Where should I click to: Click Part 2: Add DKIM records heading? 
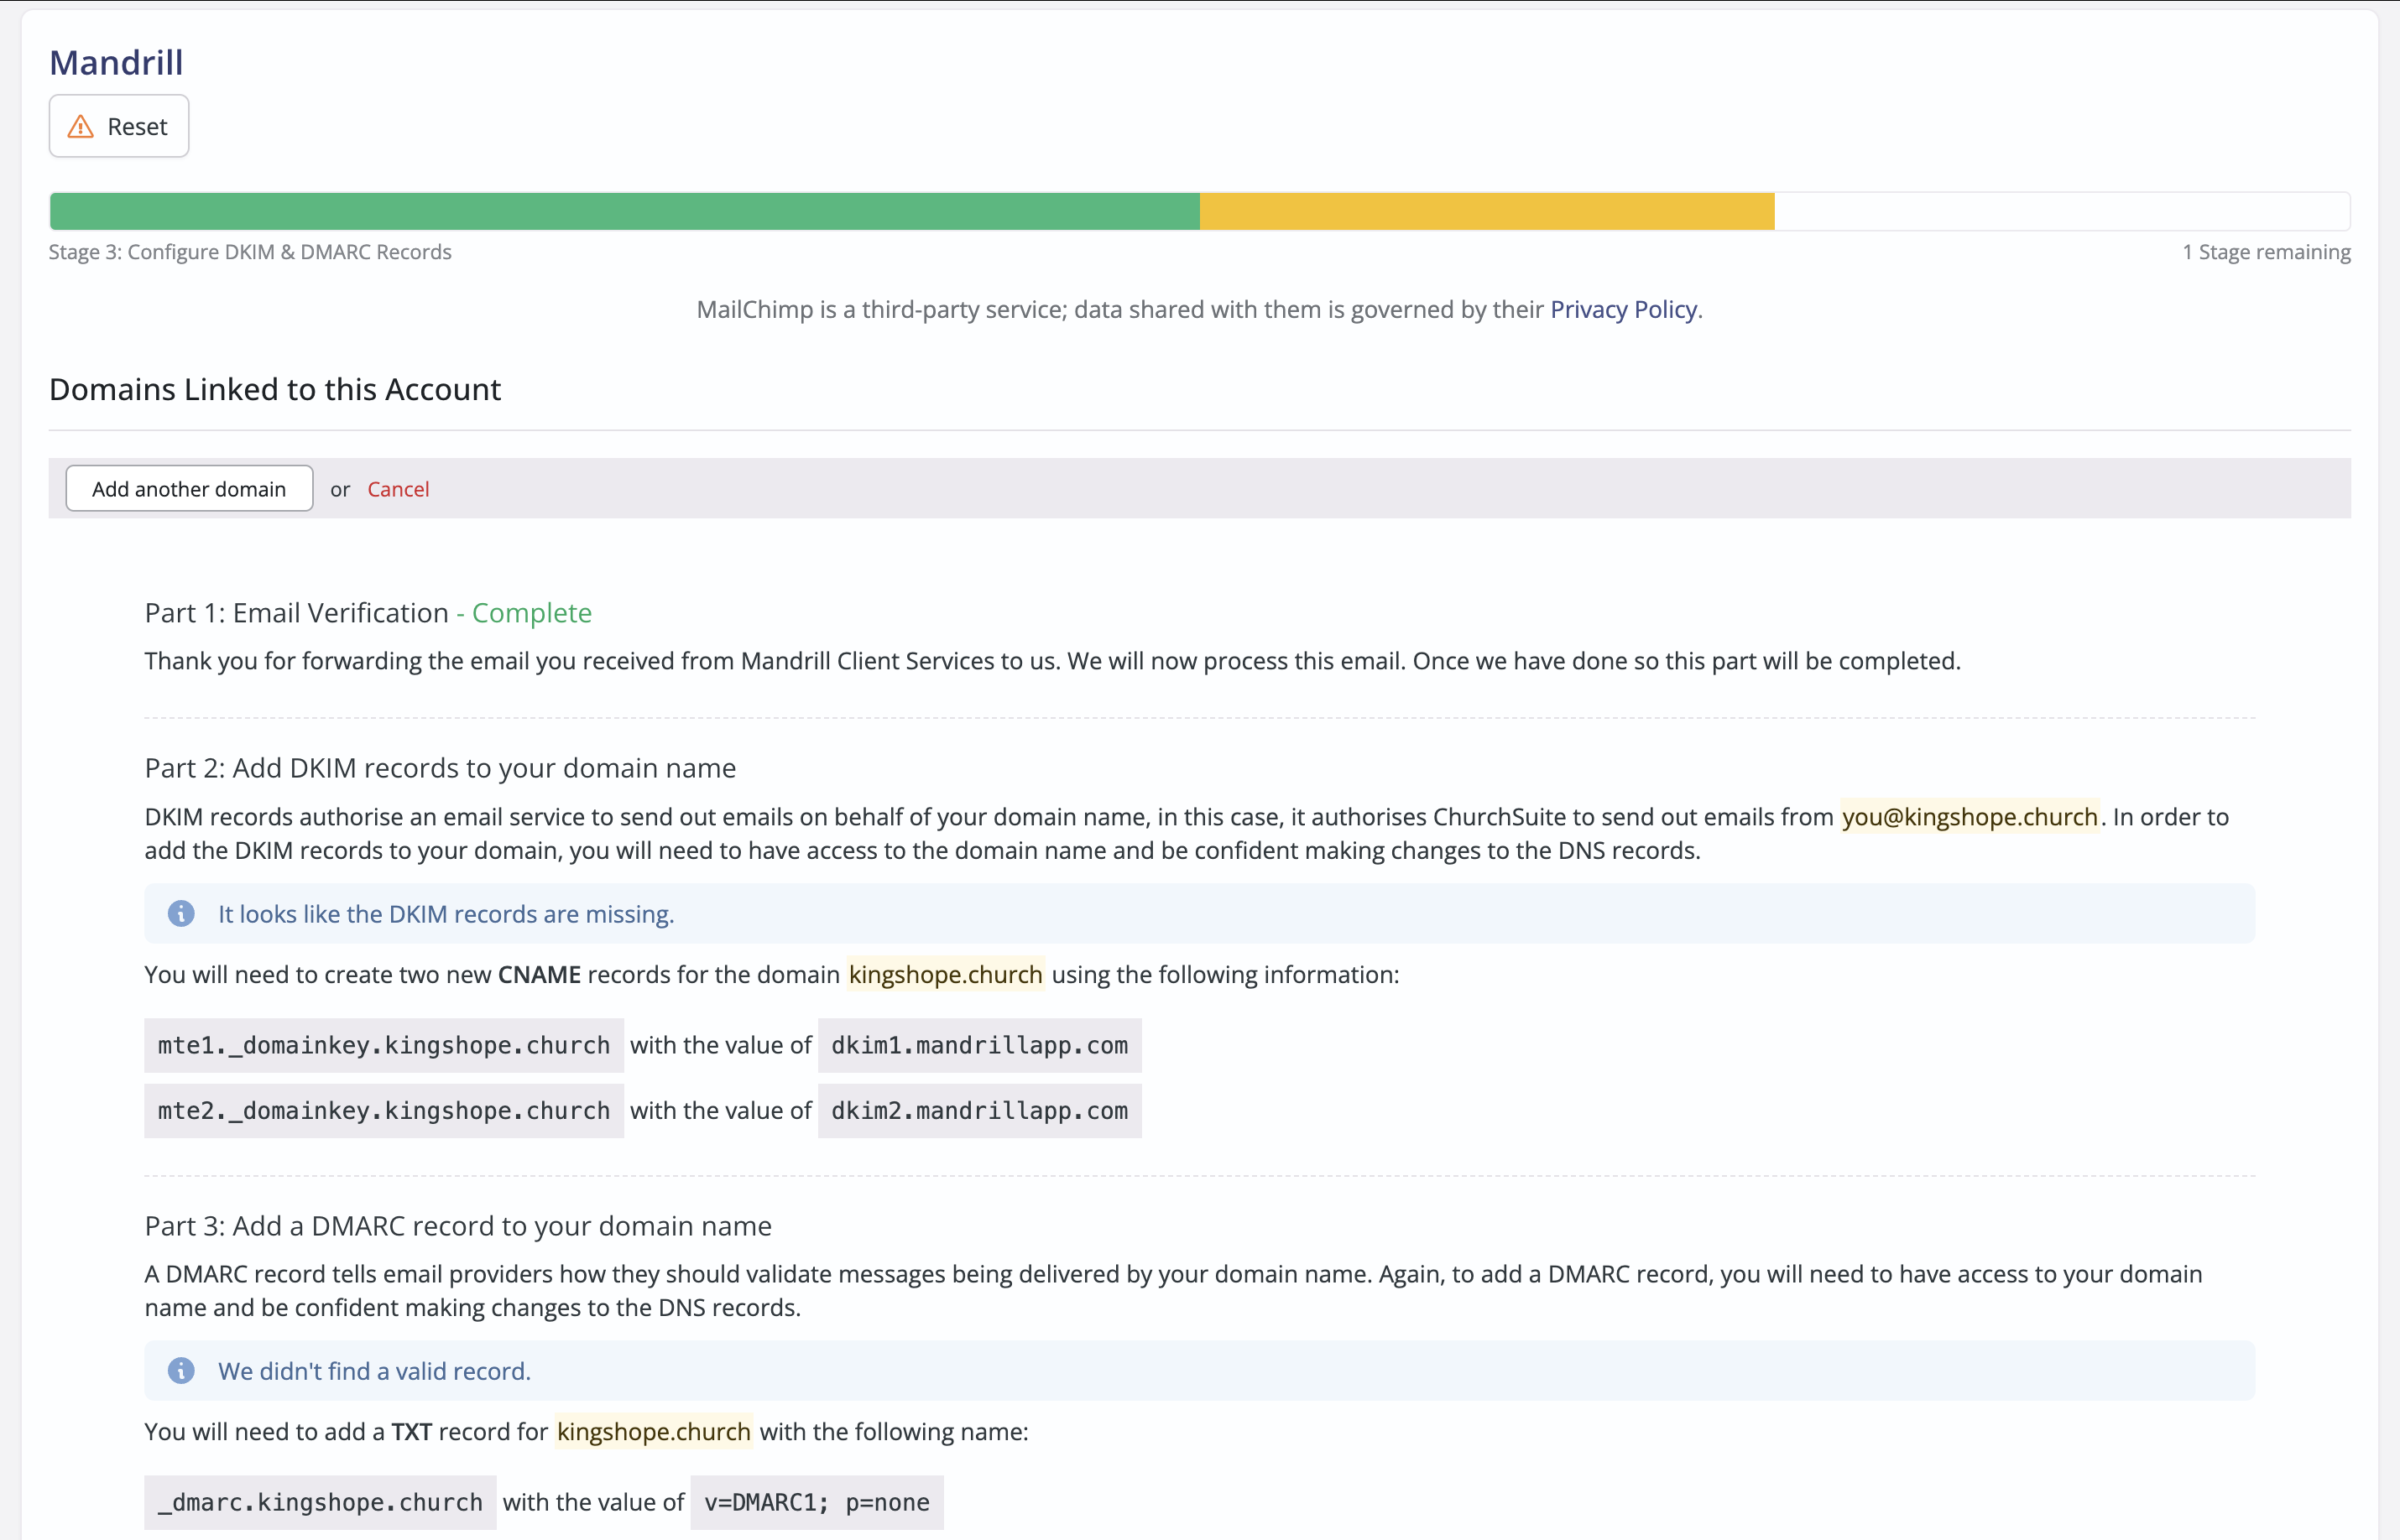[441, 768]
